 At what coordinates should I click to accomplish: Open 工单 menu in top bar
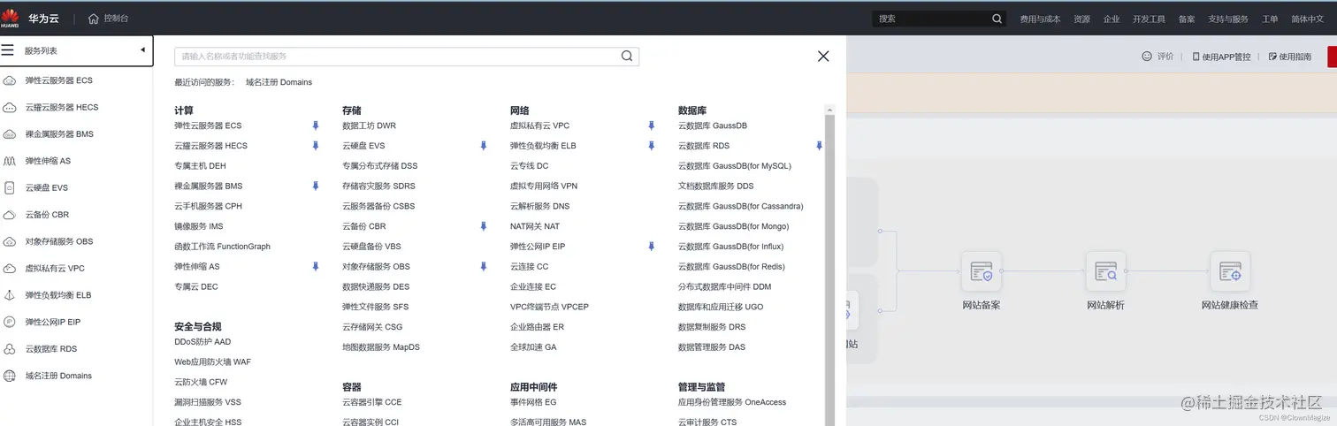coord(1270,19)
